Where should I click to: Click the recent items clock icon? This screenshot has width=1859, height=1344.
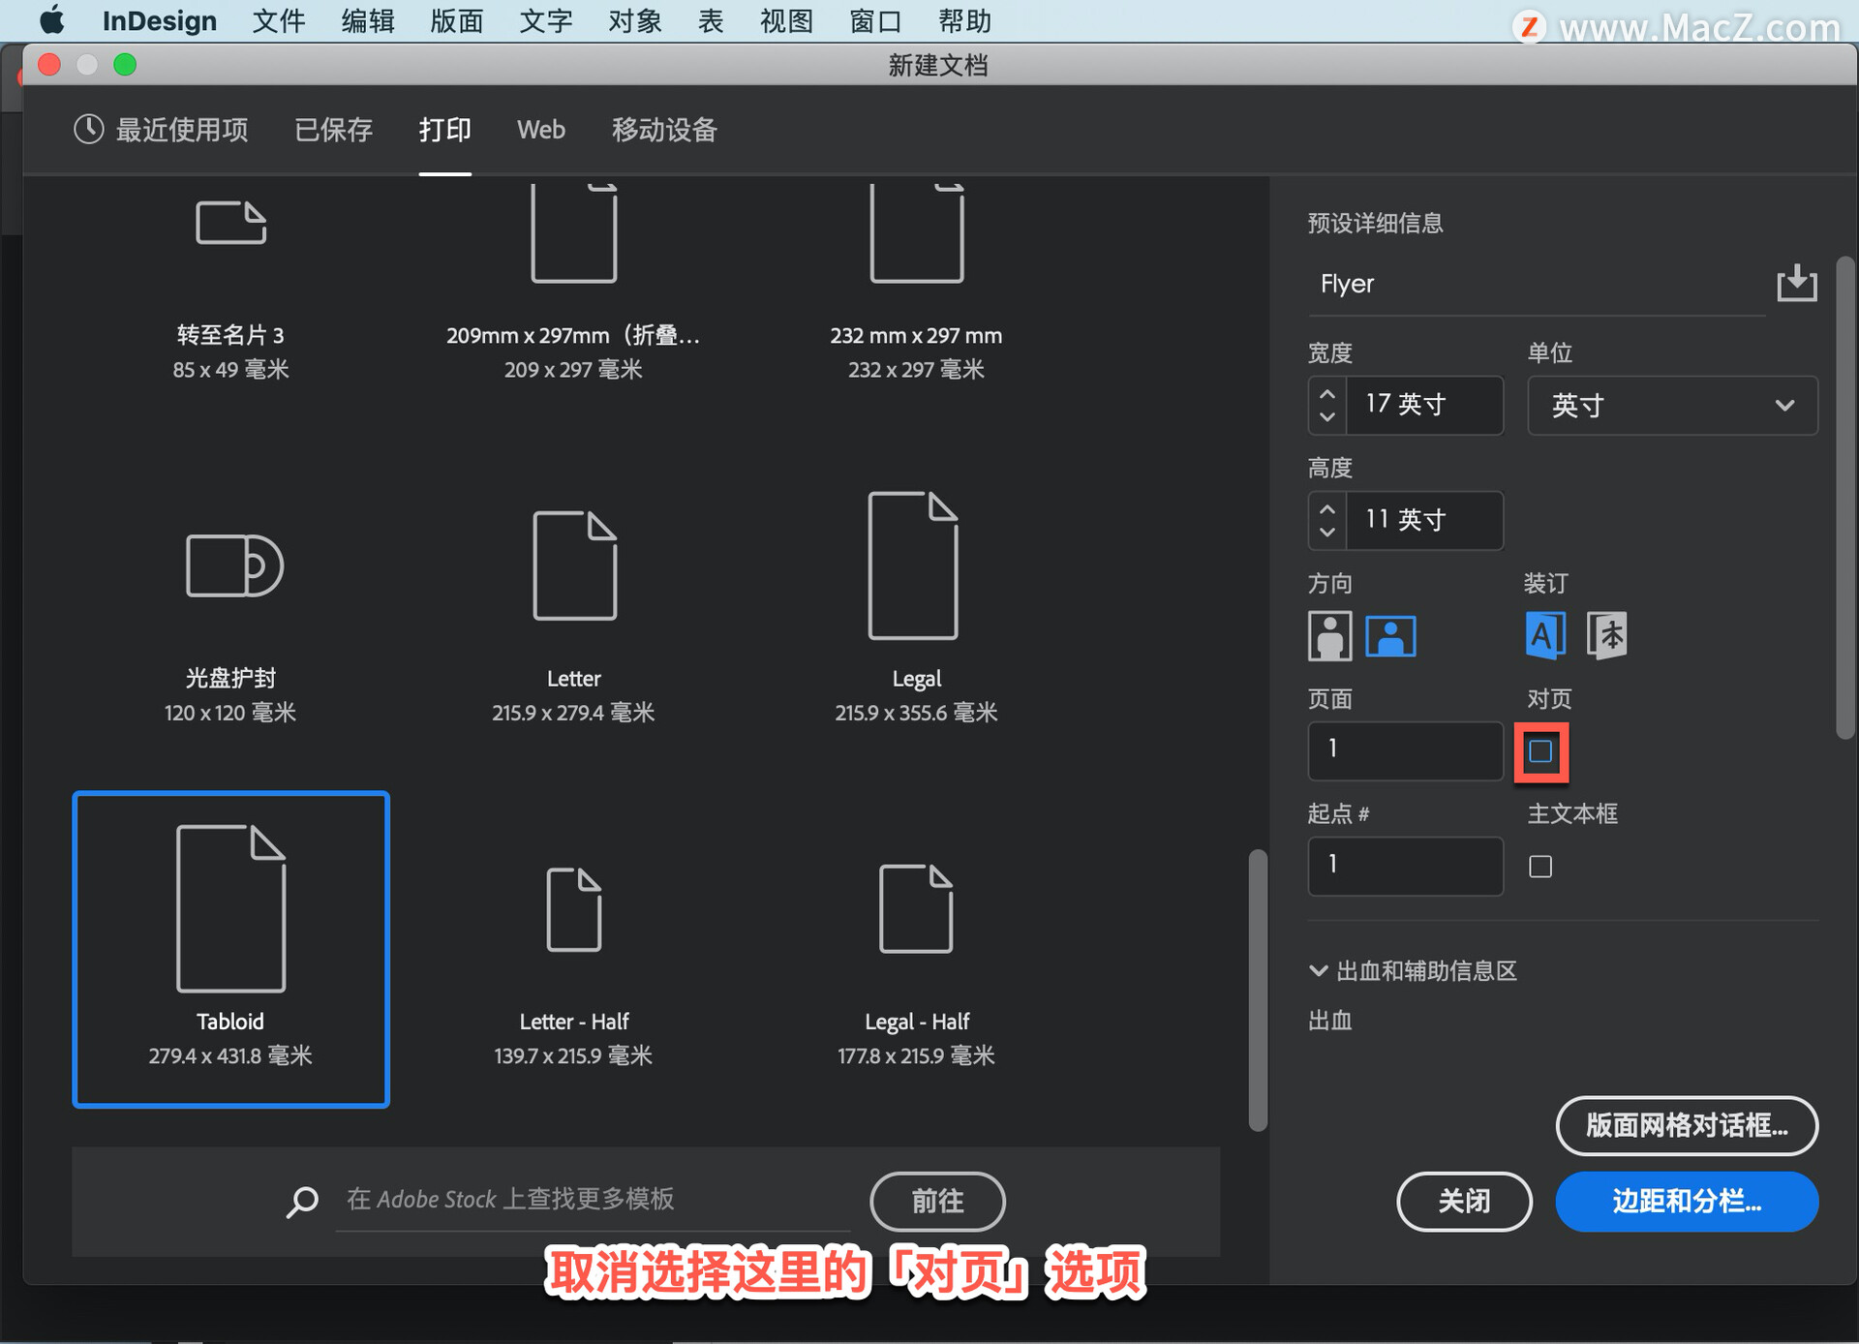pyautogui.click(x=88, y=130)
